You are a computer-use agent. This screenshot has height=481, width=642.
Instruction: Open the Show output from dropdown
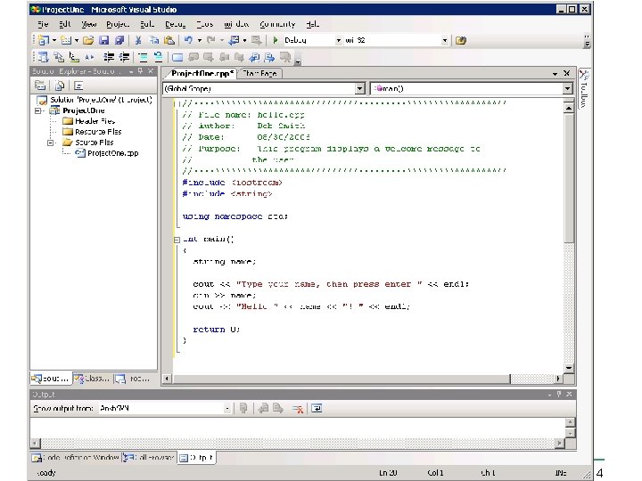(227, 408)
